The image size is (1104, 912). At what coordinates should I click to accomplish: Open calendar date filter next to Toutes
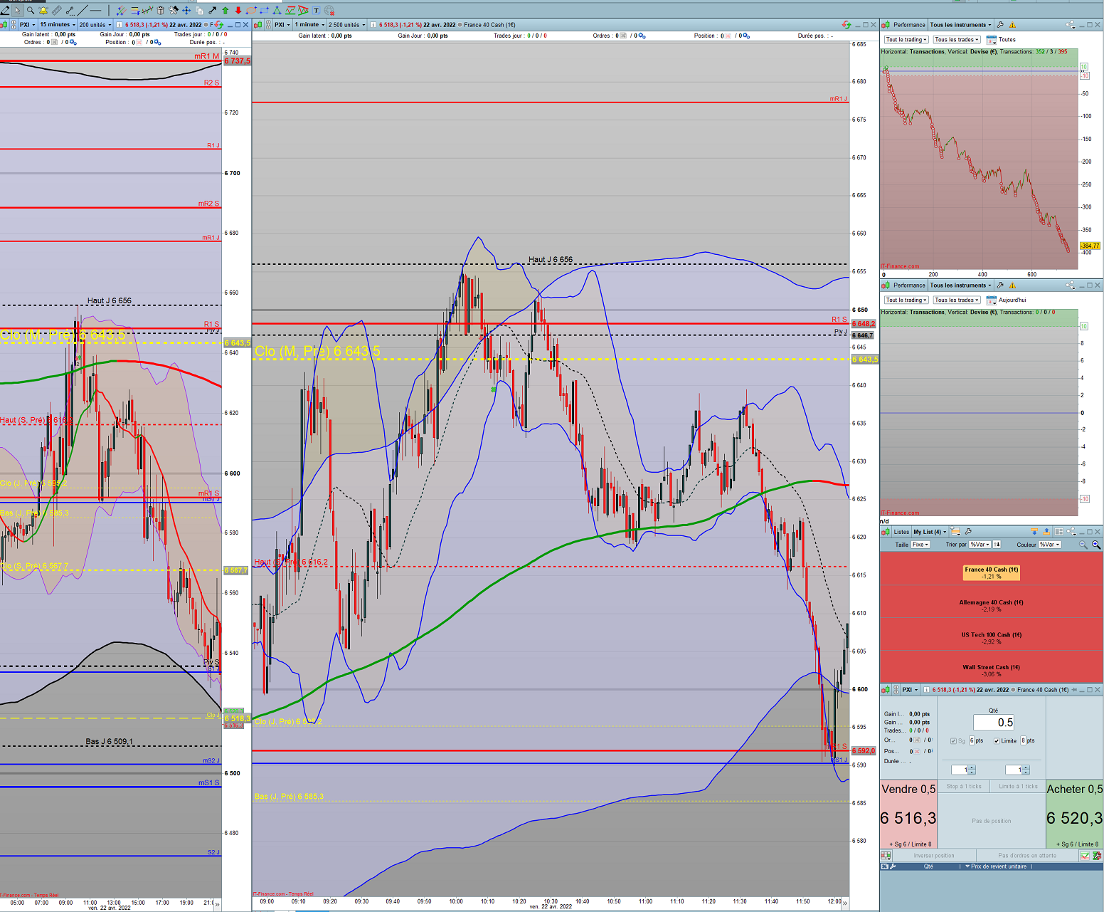tap(991, 40)
